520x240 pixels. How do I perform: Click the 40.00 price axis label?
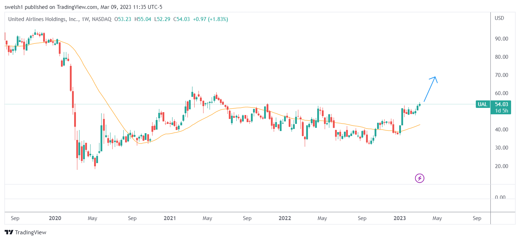[x=501, y=130]
